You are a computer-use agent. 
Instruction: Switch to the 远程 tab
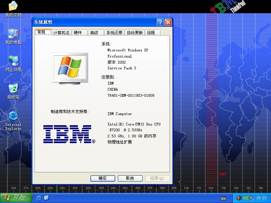coord(153,32)
